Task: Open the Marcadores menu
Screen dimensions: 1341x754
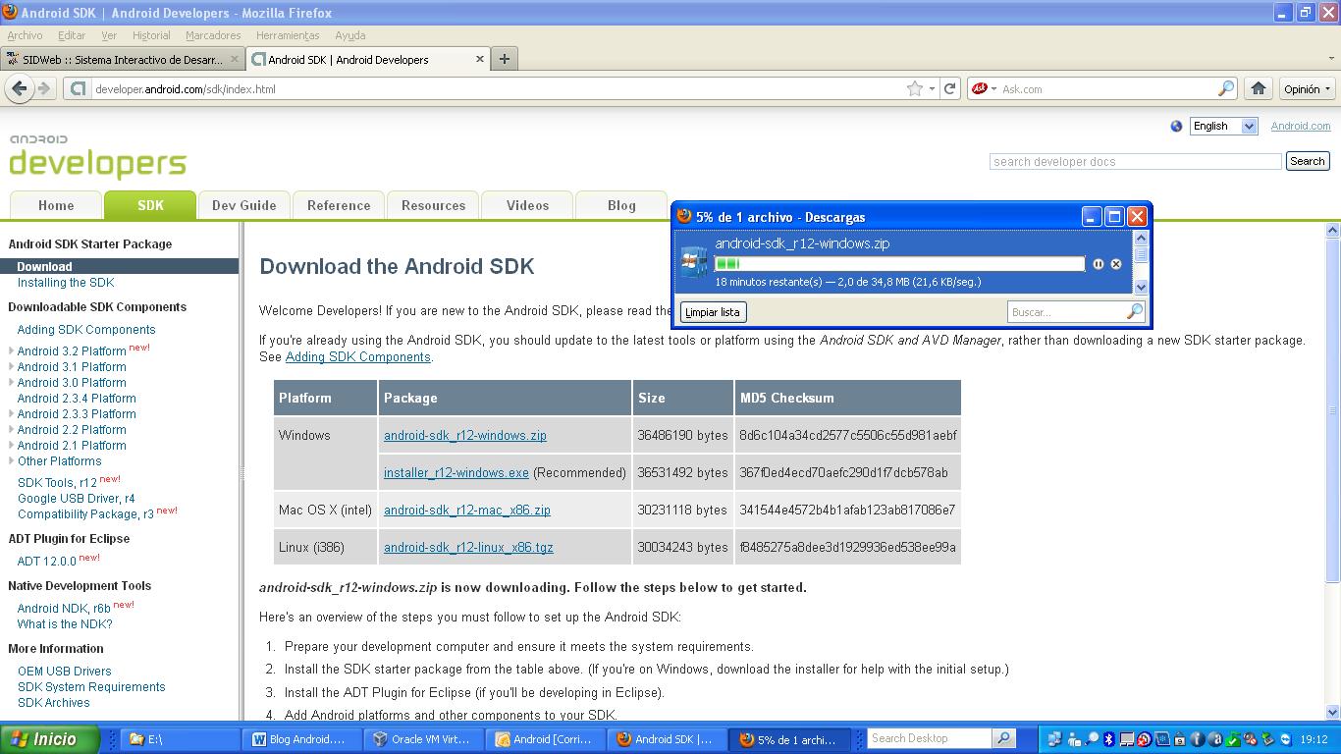Action: click(213, 35)
